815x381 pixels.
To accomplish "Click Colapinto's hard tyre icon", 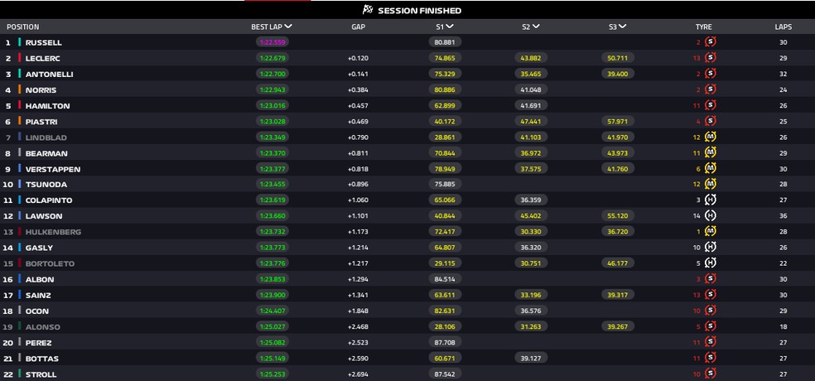I will (x=710, y=200).
